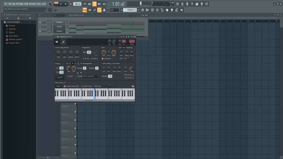Open the OPTIONS menu
283x159 pixels.
[32, 4]
